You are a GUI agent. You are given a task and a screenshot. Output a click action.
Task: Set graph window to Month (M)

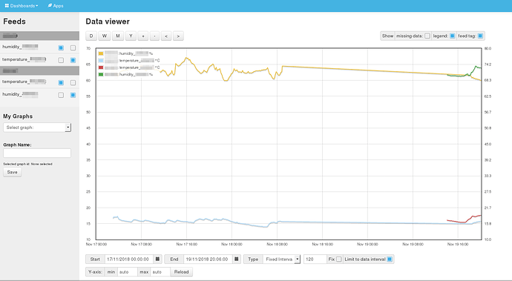(x=118, y=36)
